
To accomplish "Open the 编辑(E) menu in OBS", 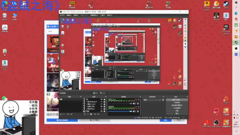I will tap(69, 15).
